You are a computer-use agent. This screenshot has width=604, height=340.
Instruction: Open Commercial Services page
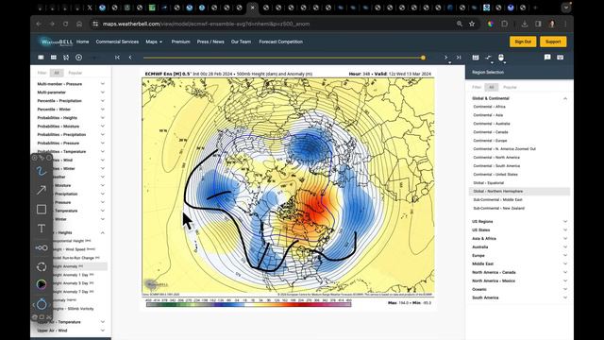(x=117, y=42)
